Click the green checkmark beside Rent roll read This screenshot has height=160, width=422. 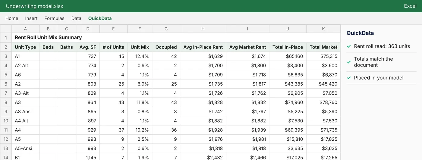click(x=349, y=46)
